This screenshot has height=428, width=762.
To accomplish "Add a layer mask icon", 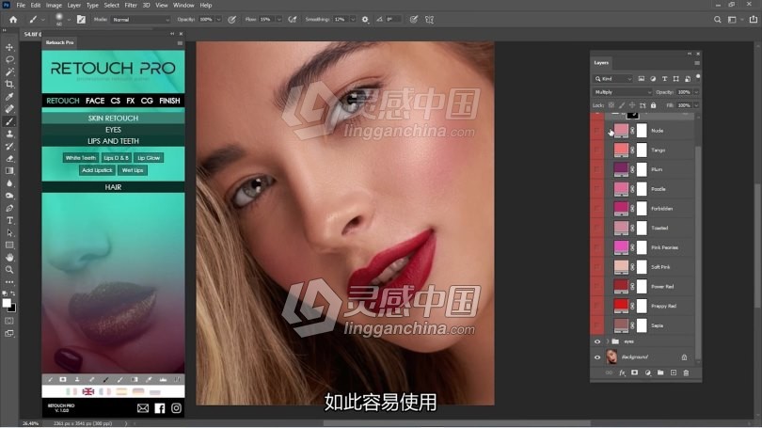I will (634, 373).
